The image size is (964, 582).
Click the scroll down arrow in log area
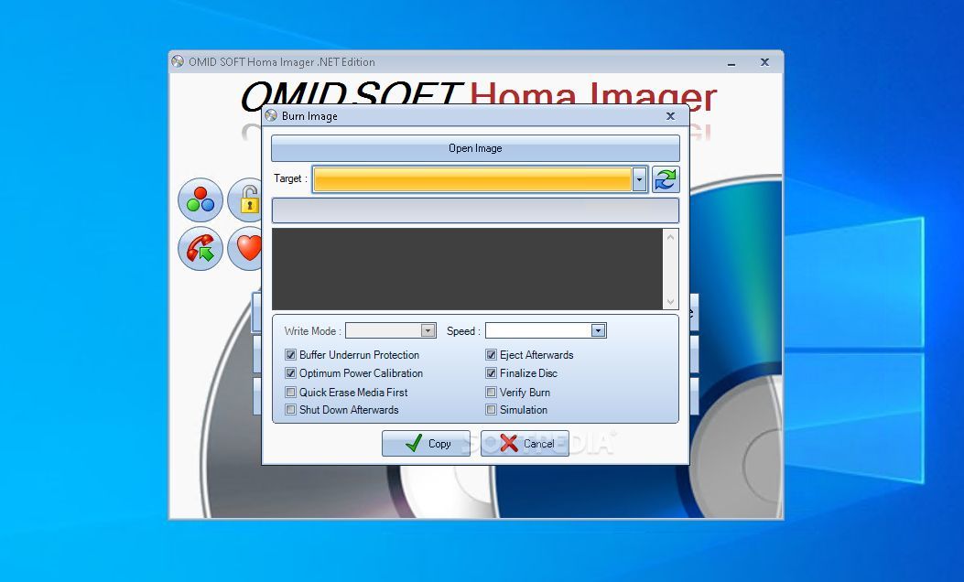(671, 302)
